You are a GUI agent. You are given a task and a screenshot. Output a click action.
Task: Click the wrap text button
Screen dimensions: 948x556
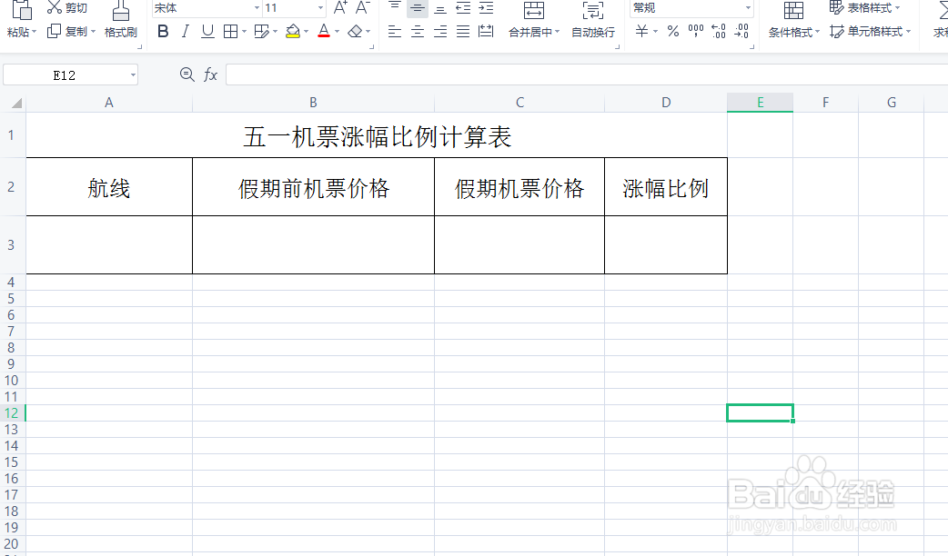pyautogui.click(x=592, y=31)
